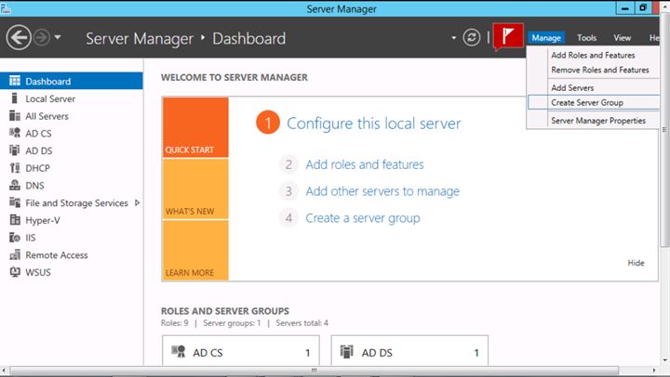Click the horizontal scrollbar at bottom

315,370
